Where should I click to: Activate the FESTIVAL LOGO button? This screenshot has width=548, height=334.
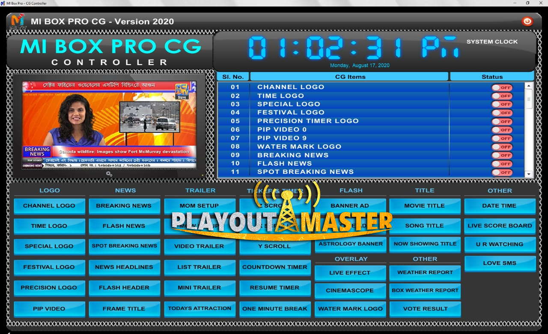tap(49, 267)
